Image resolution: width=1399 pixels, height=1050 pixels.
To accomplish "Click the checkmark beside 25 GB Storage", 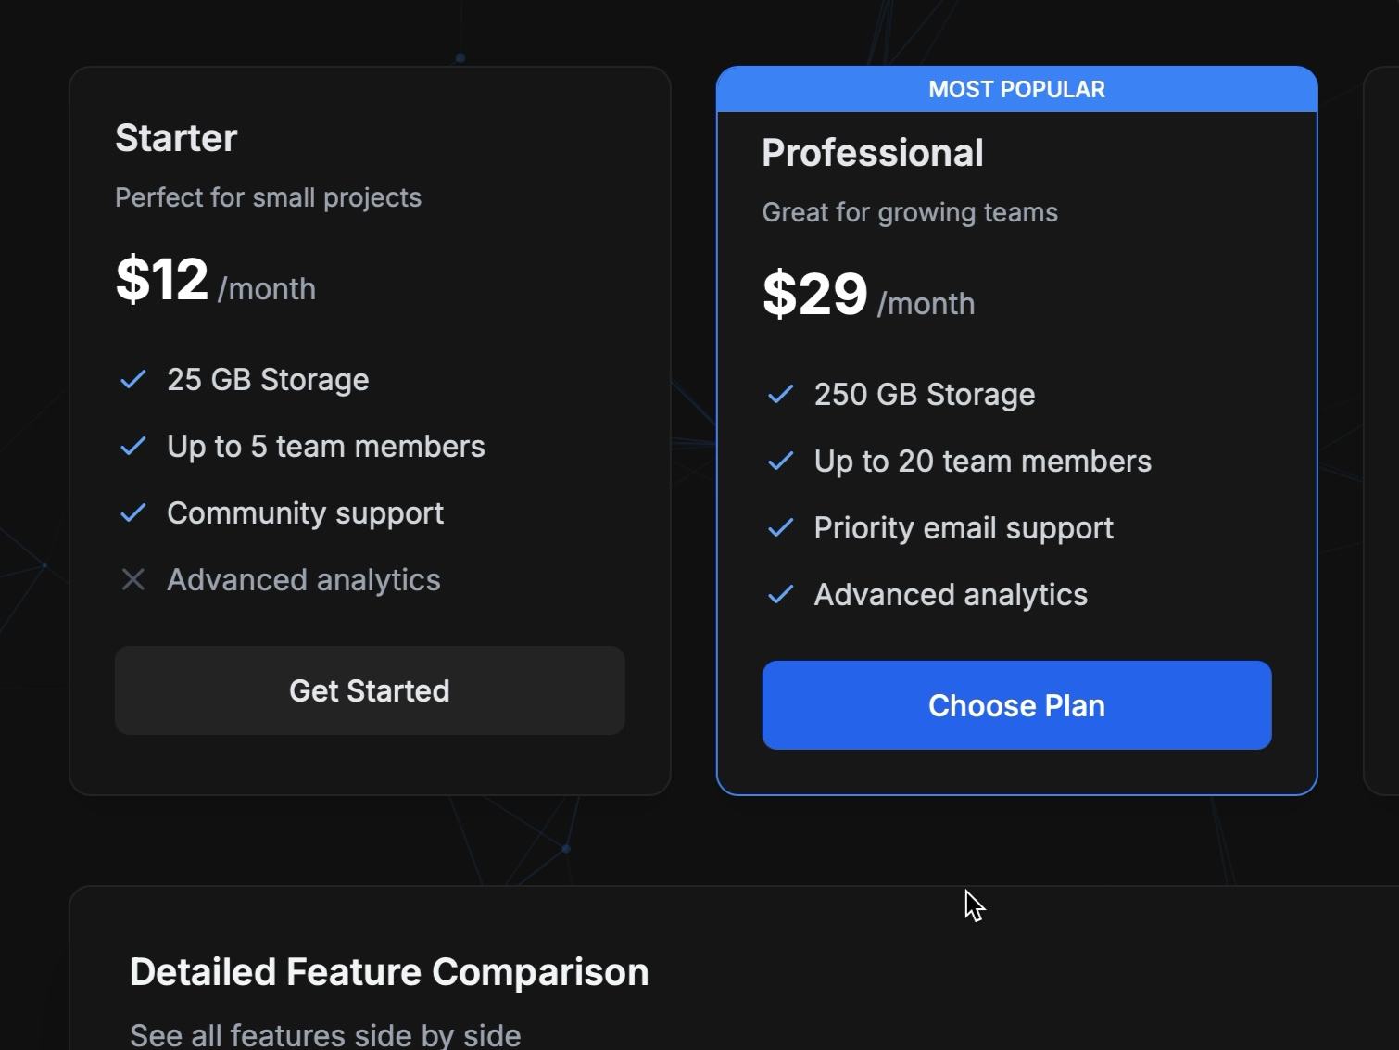I will 132,379.
